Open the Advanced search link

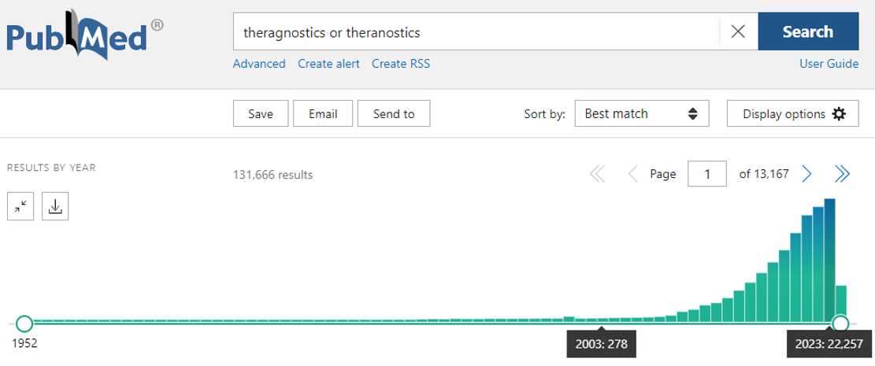click(x=259, y=64)
